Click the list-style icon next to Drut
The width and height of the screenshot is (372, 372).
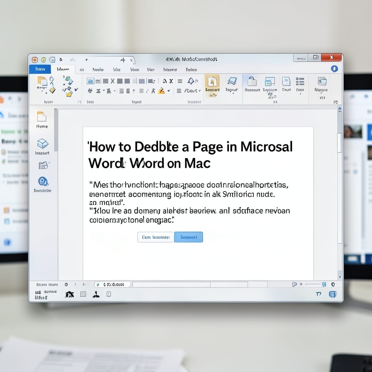click(300, 81)
